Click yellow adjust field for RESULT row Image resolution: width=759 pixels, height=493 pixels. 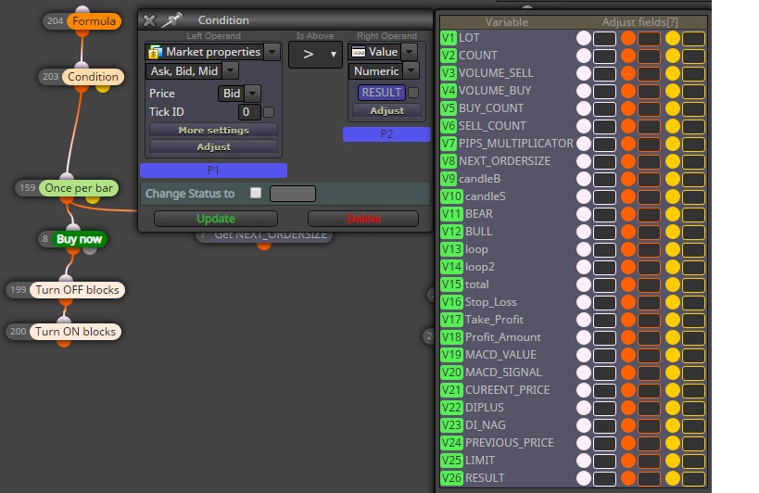(x=693, y=478)
